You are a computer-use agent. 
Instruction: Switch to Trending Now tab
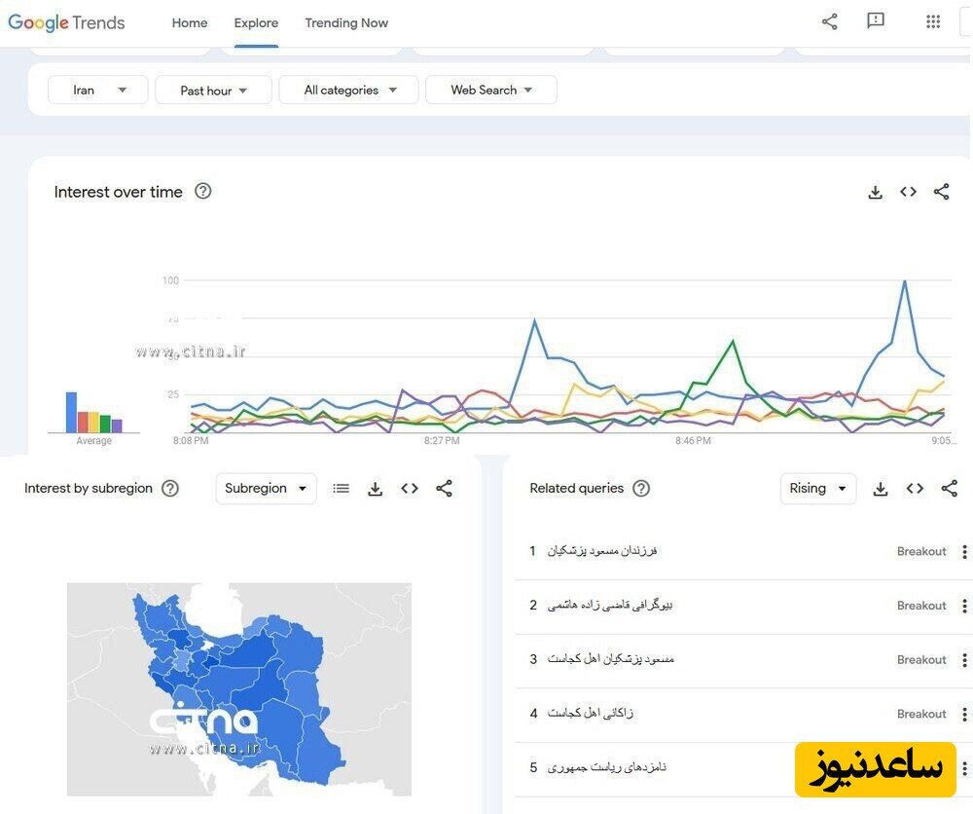tap(346, 23)
